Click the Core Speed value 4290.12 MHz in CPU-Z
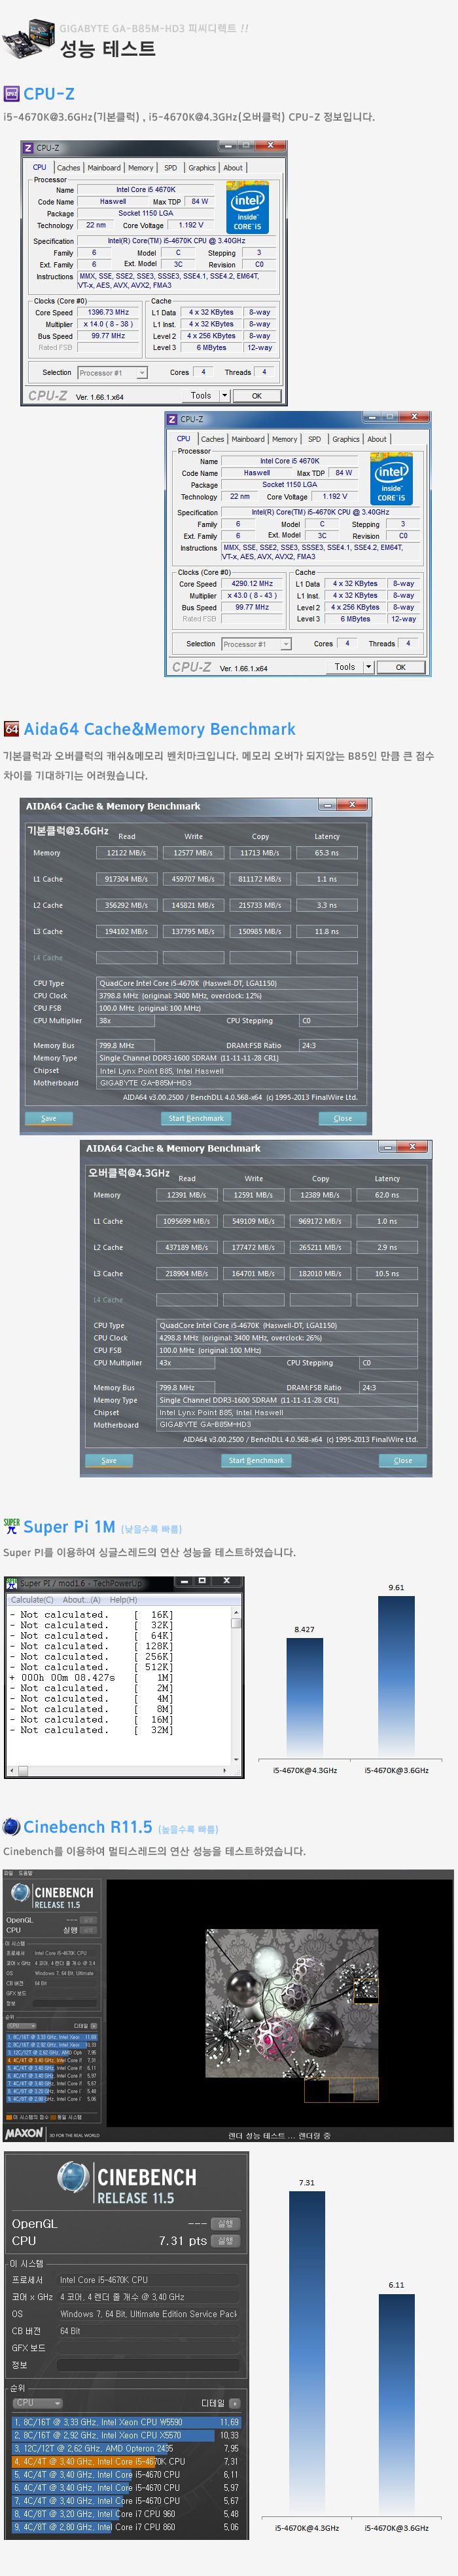Viewport: 458px width, 2576px height. pos(253,583)
